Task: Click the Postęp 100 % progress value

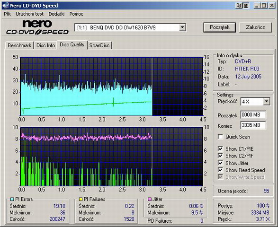Action: (263, 206)
